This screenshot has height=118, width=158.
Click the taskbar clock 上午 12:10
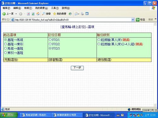150,115
